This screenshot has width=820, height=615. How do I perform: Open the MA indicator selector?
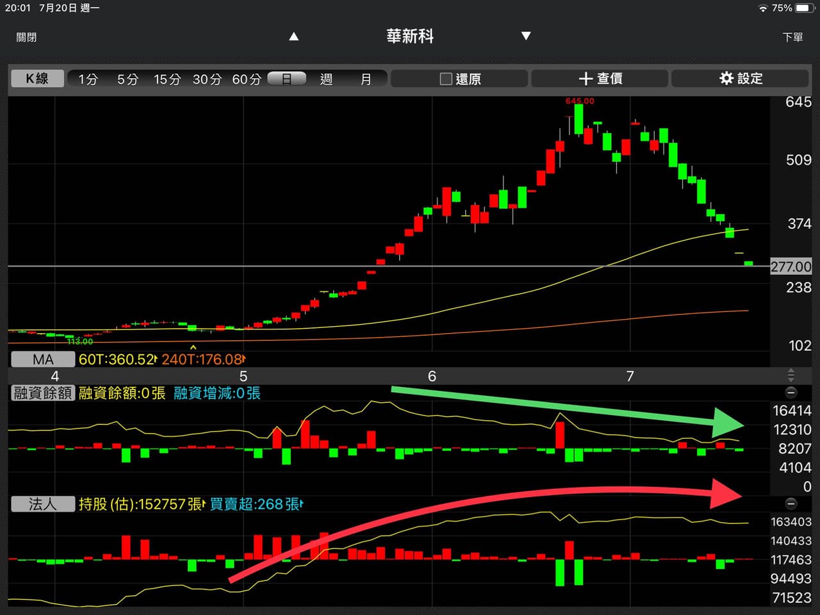click(x=43, y=359)
